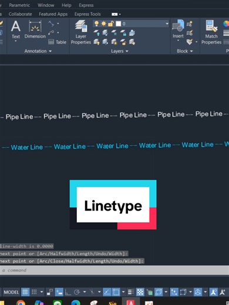Viewport: 229px width, 305px height.
Task: Click the Make Current layer icon
Action: coord(132,33)
